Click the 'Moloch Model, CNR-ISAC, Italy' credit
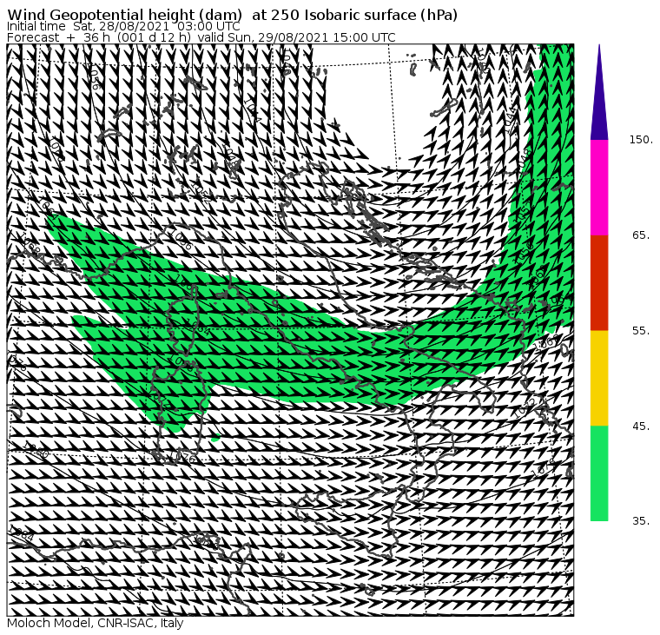The width and height of the screenshot is (660, 635). [96, 623]
